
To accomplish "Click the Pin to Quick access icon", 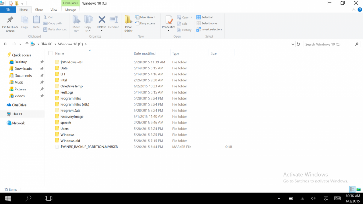I will point(10,20).
